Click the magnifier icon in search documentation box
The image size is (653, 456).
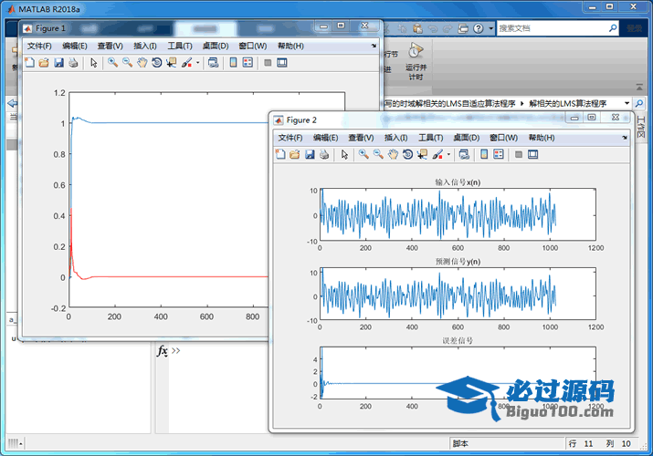tap(613, 28)
